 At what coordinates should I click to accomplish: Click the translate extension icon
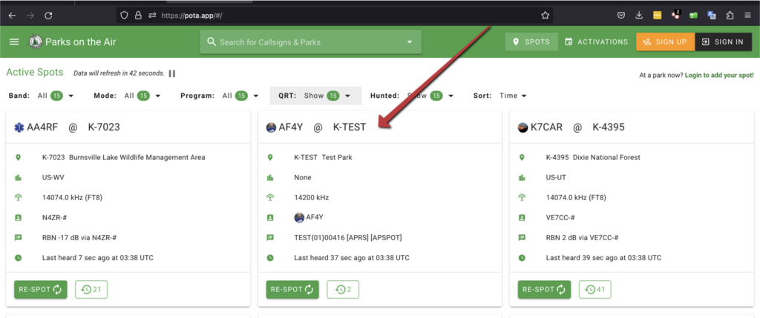pos(712,16)
